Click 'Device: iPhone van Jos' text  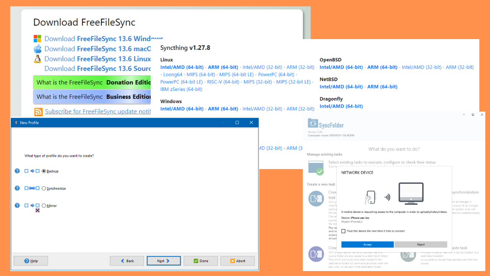pyautogui.click(x=355, y=218)
